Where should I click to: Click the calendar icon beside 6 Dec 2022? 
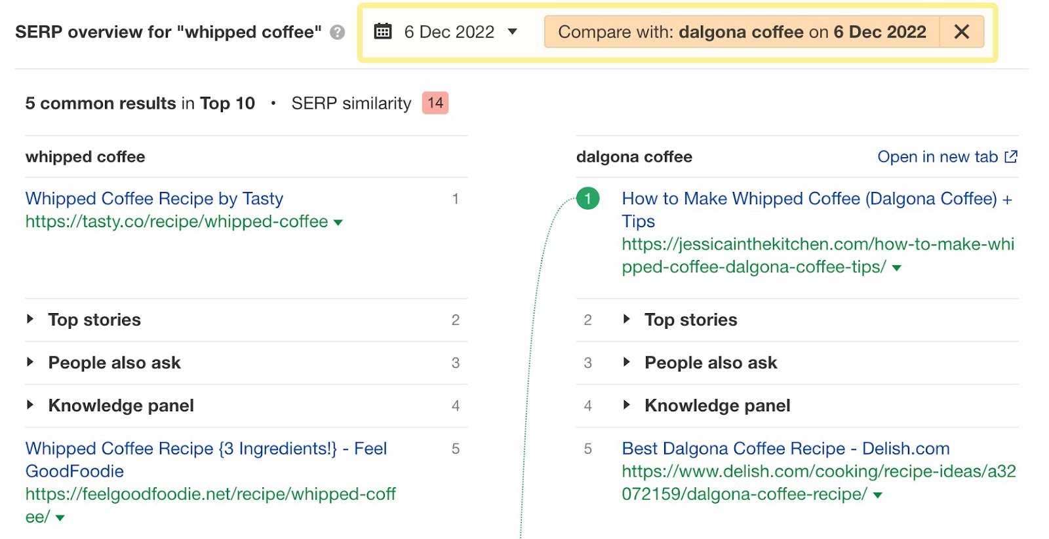coord(383,31)
